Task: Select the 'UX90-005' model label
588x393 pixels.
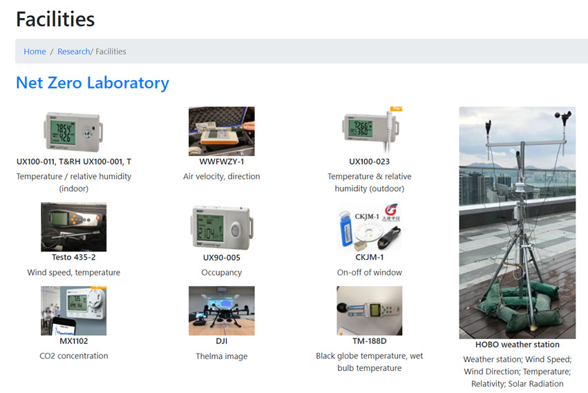Action: tap(222, 258)
